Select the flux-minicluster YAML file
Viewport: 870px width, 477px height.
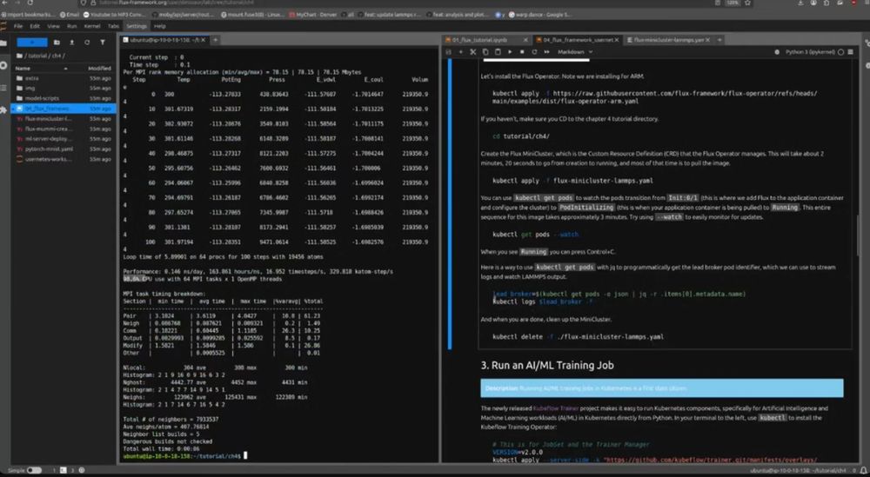coord(64,118)
